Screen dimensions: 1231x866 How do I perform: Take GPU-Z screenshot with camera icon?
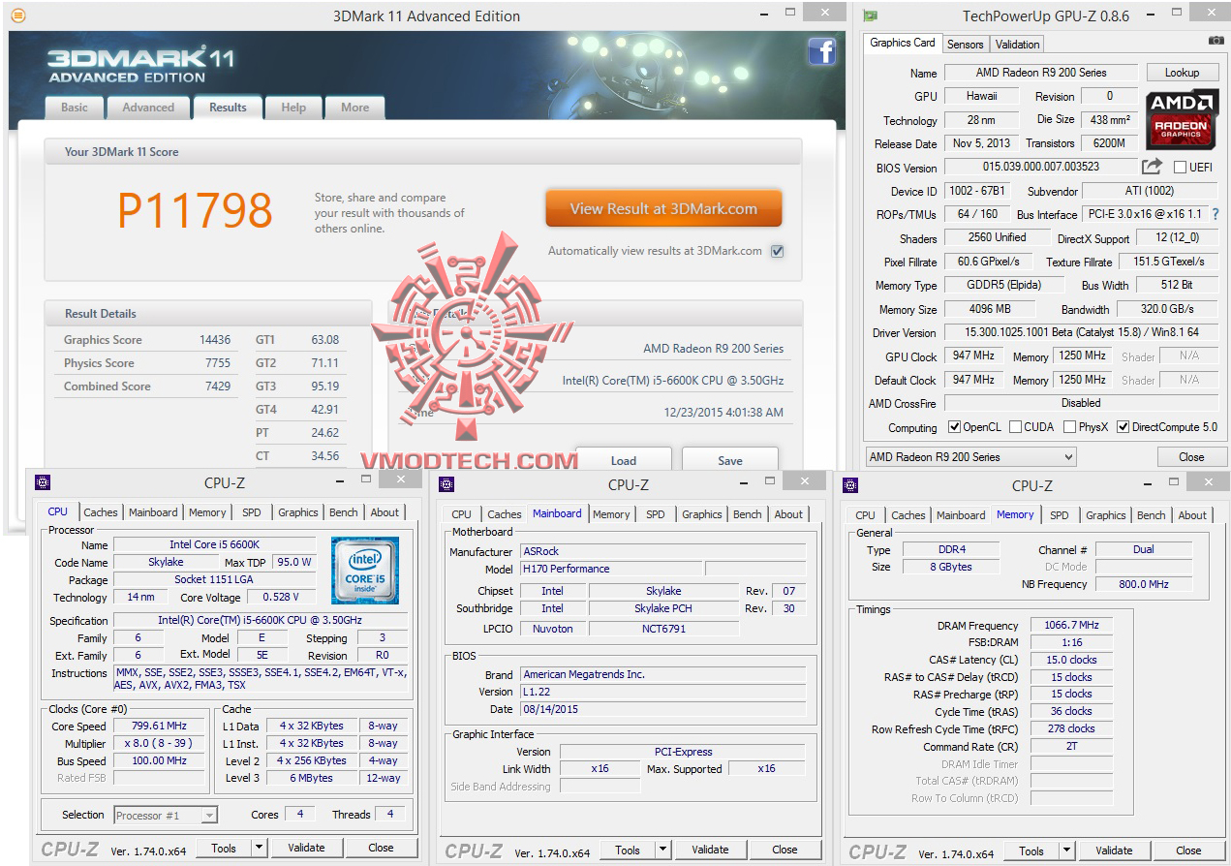click(x=1216, y=41)
